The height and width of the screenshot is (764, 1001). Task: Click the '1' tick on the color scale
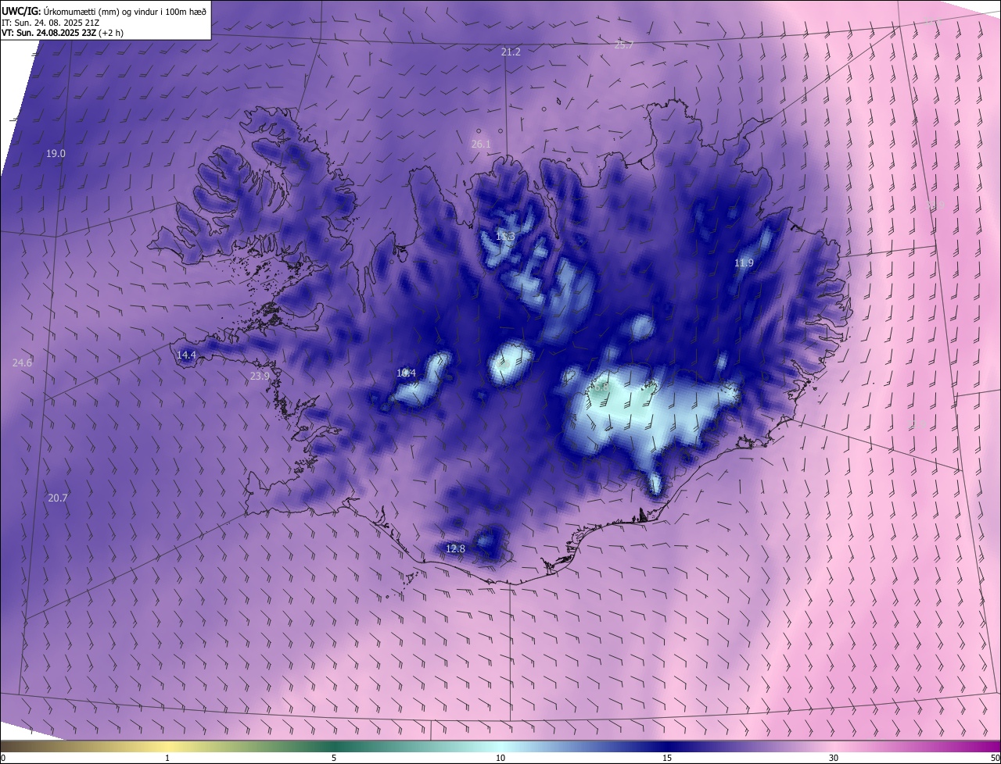click(167, 758)
